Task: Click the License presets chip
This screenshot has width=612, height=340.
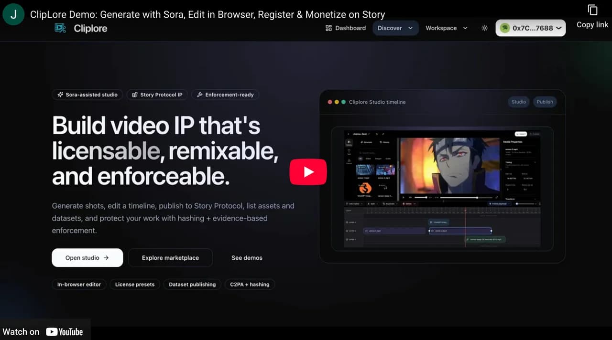Action: coord(135,284)
